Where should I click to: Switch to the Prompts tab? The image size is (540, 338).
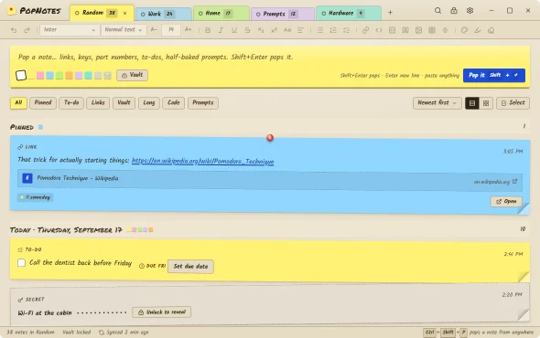[283, 14]
